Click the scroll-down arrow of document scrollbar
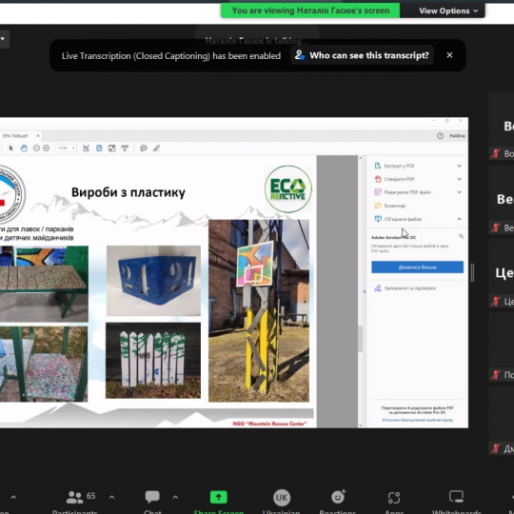 (360, 425)
